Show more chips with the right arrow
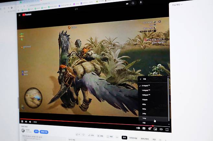 tap(165, 140)
